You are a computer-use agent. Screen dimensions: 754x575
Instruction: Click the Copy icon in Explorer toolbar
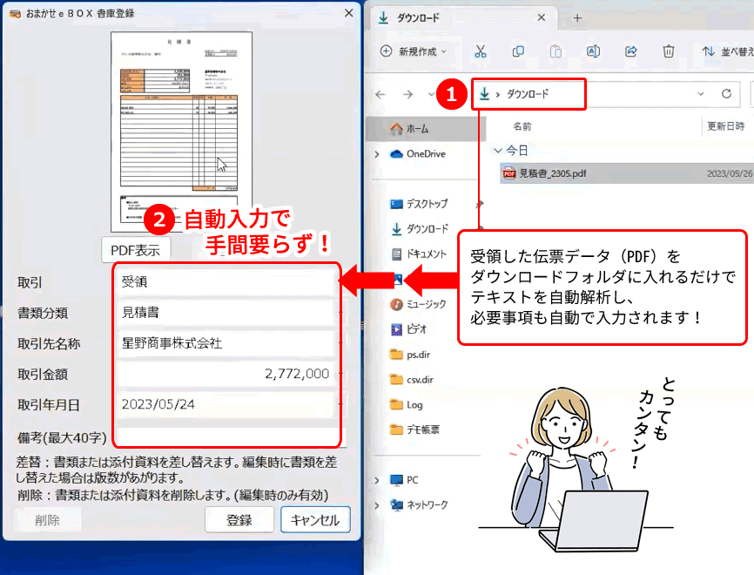point(518,51)
